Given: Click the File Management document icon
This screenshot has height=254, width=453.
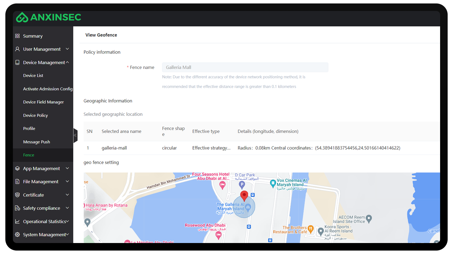Looking at the screenshot, I should point(17,182).
